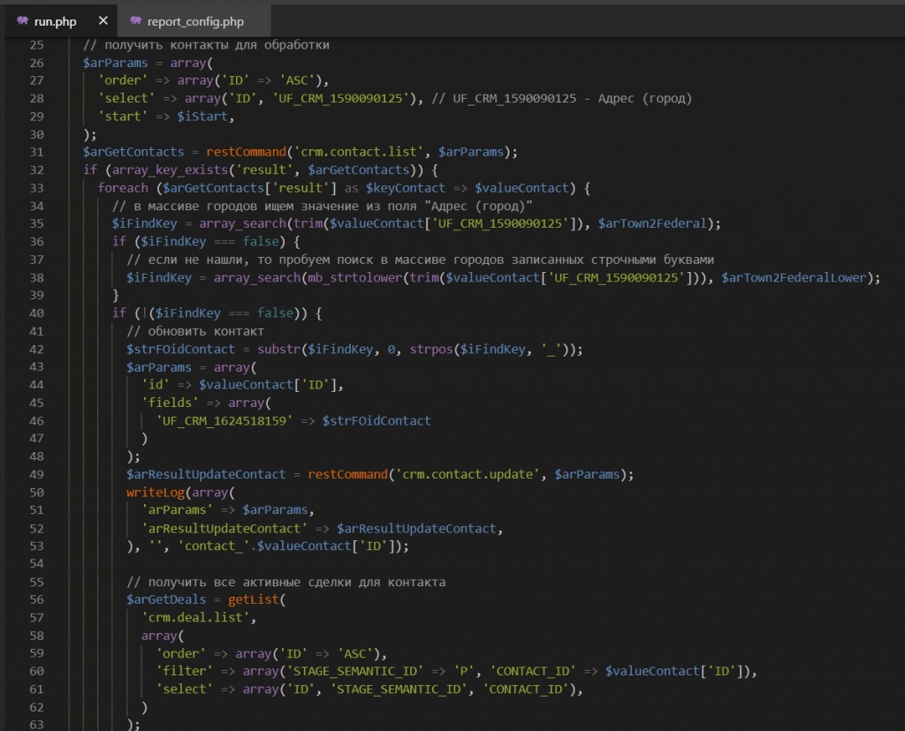Click the PHP icon on report_config.php tab
Screen dimensions: 905x731
(135, 21)
